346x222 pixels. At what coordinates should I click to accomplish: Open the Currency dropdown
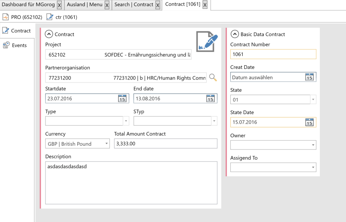[106, 144]
